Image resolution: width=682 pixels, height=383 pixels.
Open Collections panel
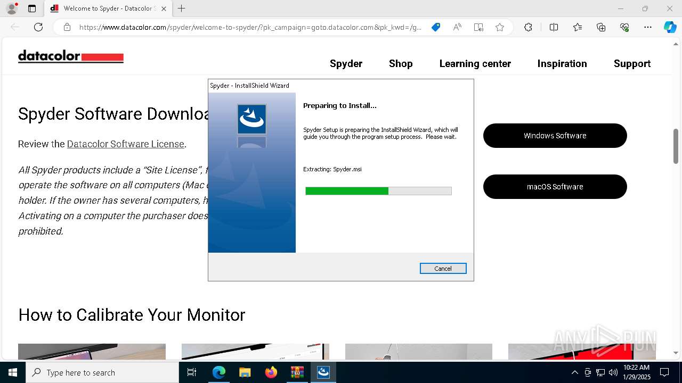click(x=601, y=27)
